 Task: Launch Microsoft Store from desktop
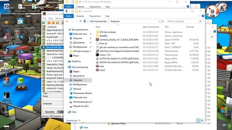pos(20,24)
